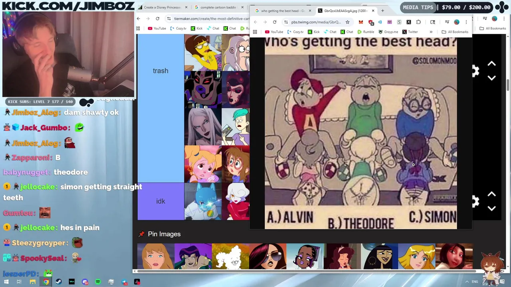Move the trash tier row up

(491, 64)
